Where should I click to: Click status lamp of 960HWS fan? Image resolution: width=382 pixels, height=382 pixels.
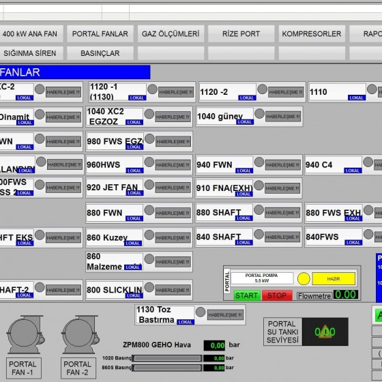[x=149, y=162]
